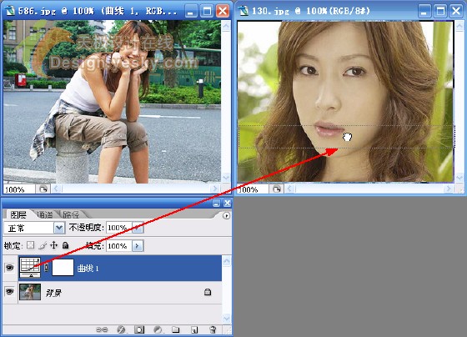Click the 586.jpg zoom percentage field

click(x=18, y=189)
